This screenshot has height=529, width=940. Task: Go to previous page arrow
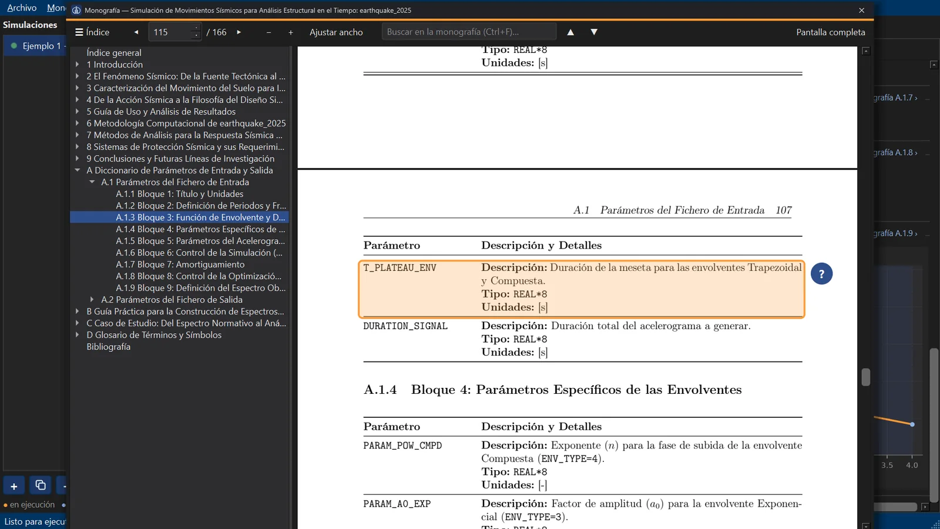pos(136,32)
